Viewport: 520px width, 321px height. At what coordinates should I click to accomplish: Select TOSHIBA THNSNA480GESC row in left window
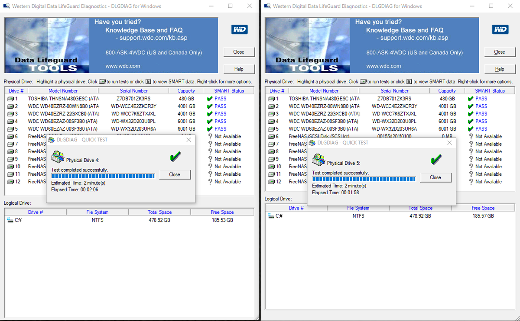[129, 99]
